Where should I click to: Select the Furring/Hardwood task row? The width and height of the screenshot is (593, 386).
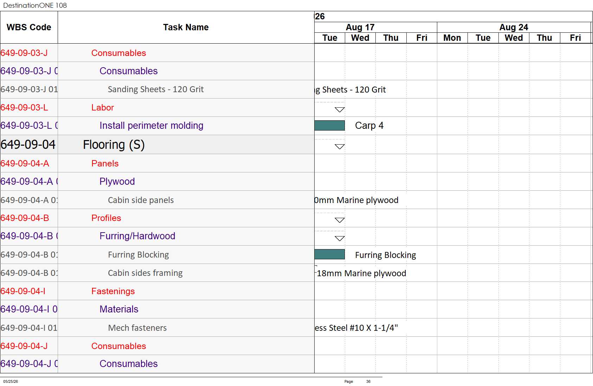[x=137, y=236]
